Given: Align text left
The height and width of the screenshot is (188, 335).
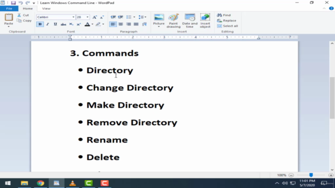Looking at the screenshot, I should pos(113,24).
